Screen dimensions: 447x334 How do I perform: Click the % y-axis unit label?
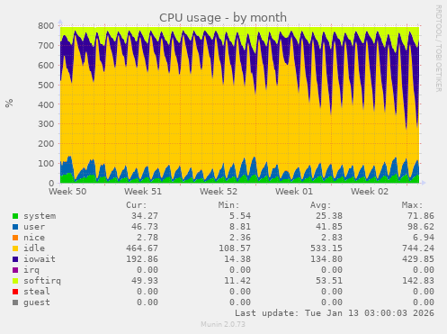click(x=9, y=103)
